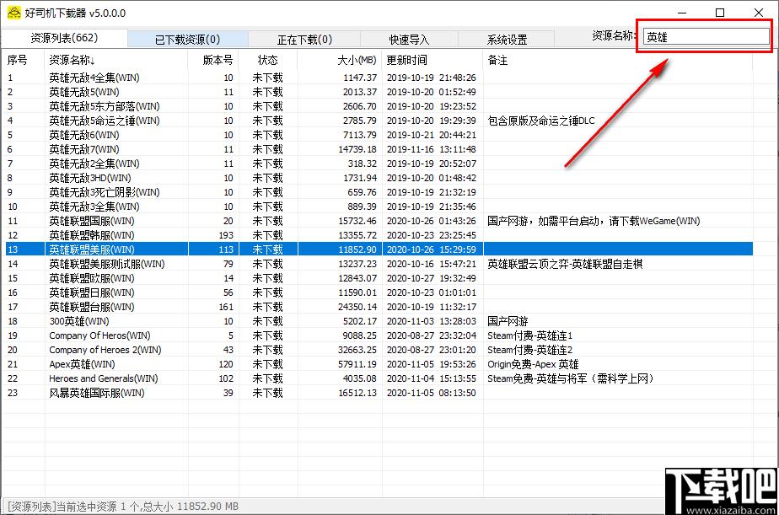This screenshot has width=779, height=515.
Task: Minimize the 好司机下载器 window
Action: (682, 13)
